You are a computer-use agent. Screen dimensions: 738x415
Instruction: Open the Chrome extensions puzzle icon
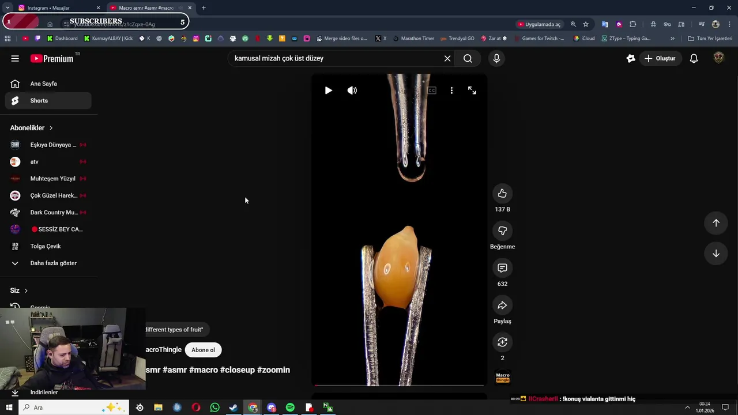[x=633, y=24]
